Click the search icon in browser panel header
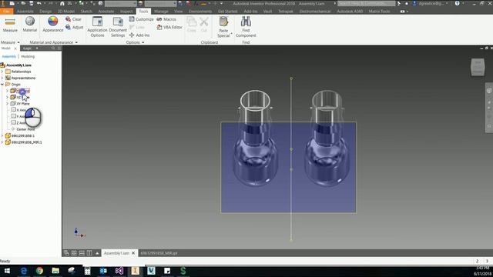This screenshot has width=493, height=277. (53, 48)
